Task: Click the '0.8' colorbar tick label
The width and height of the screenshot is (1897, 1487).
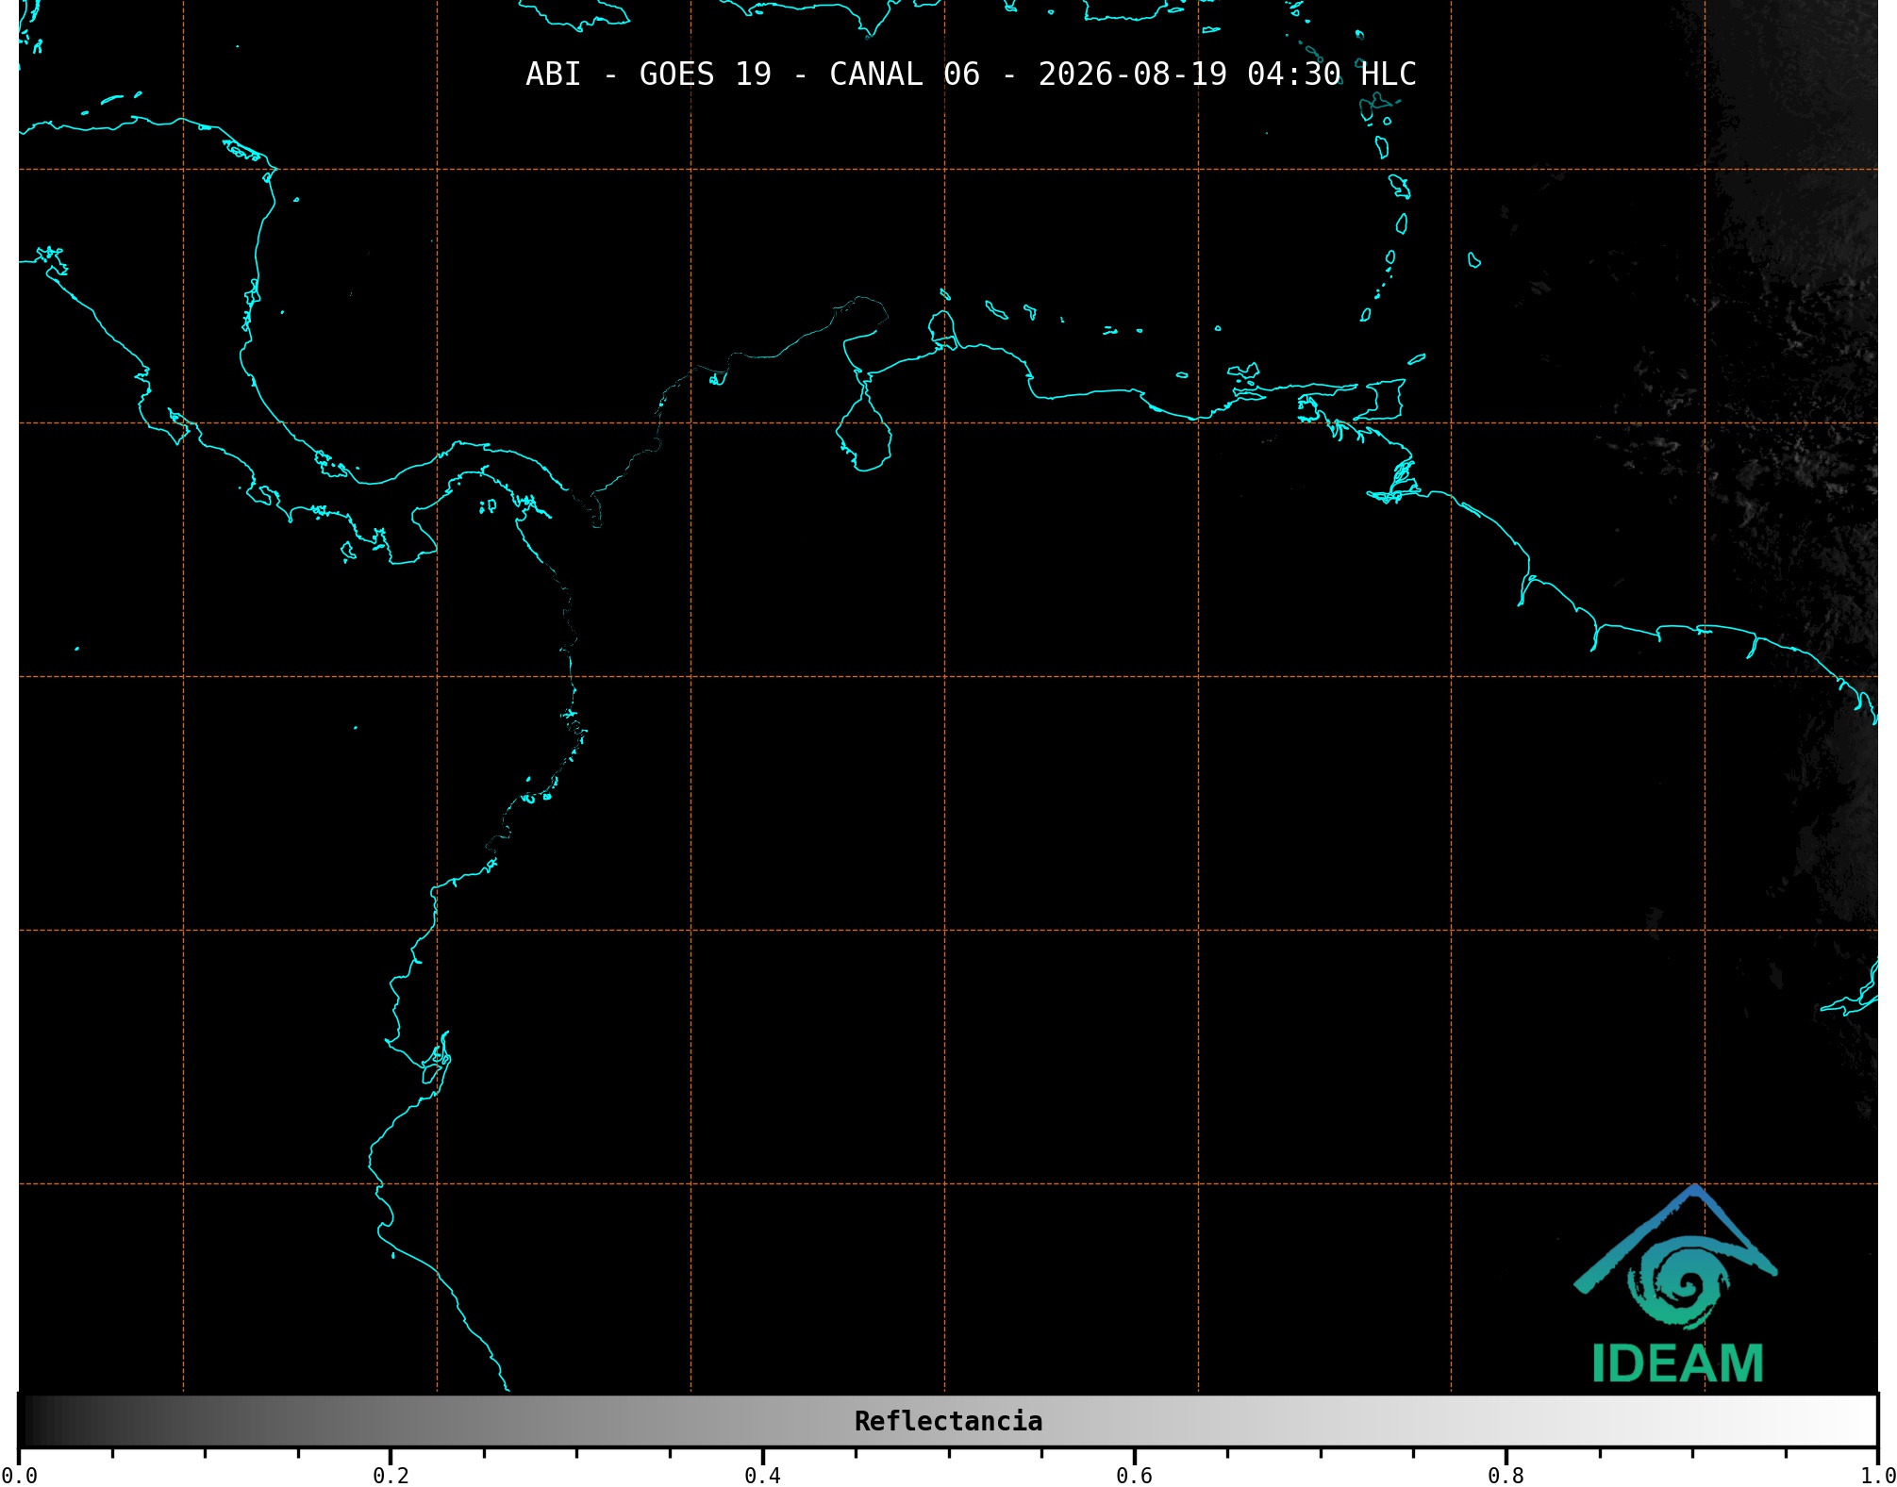Action: tap(1506, 1475)
